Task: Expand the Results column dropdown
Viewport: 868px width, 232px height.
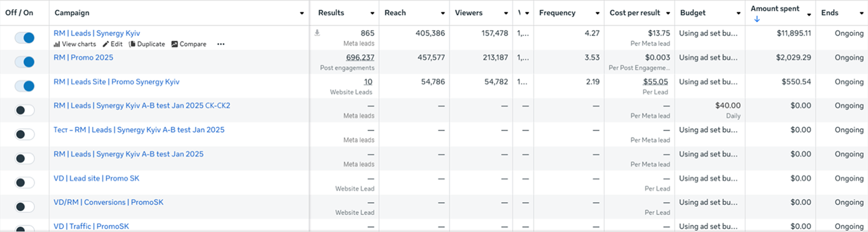Action: pos(372,13)
